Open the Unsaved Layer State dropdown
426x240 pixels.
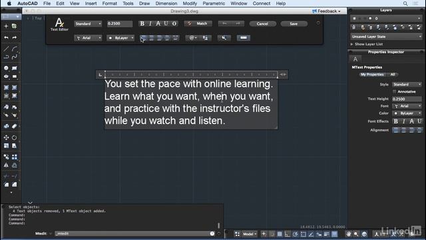pos(386,37)
